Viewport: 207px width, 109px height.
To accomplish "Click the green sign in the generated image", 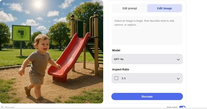I will pyautogui.click(x=21, y=33).
